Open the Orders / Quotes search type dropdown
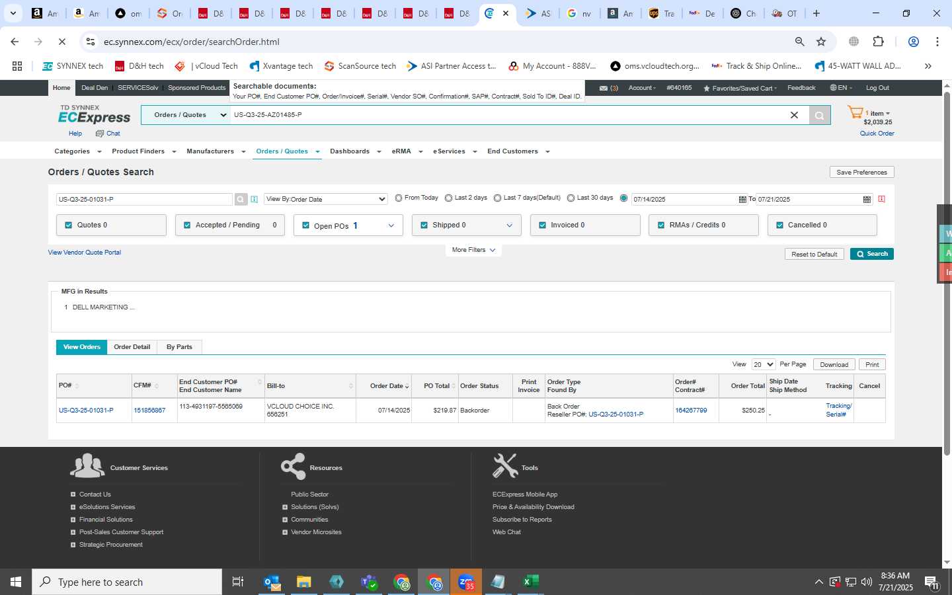 point(186,115)
